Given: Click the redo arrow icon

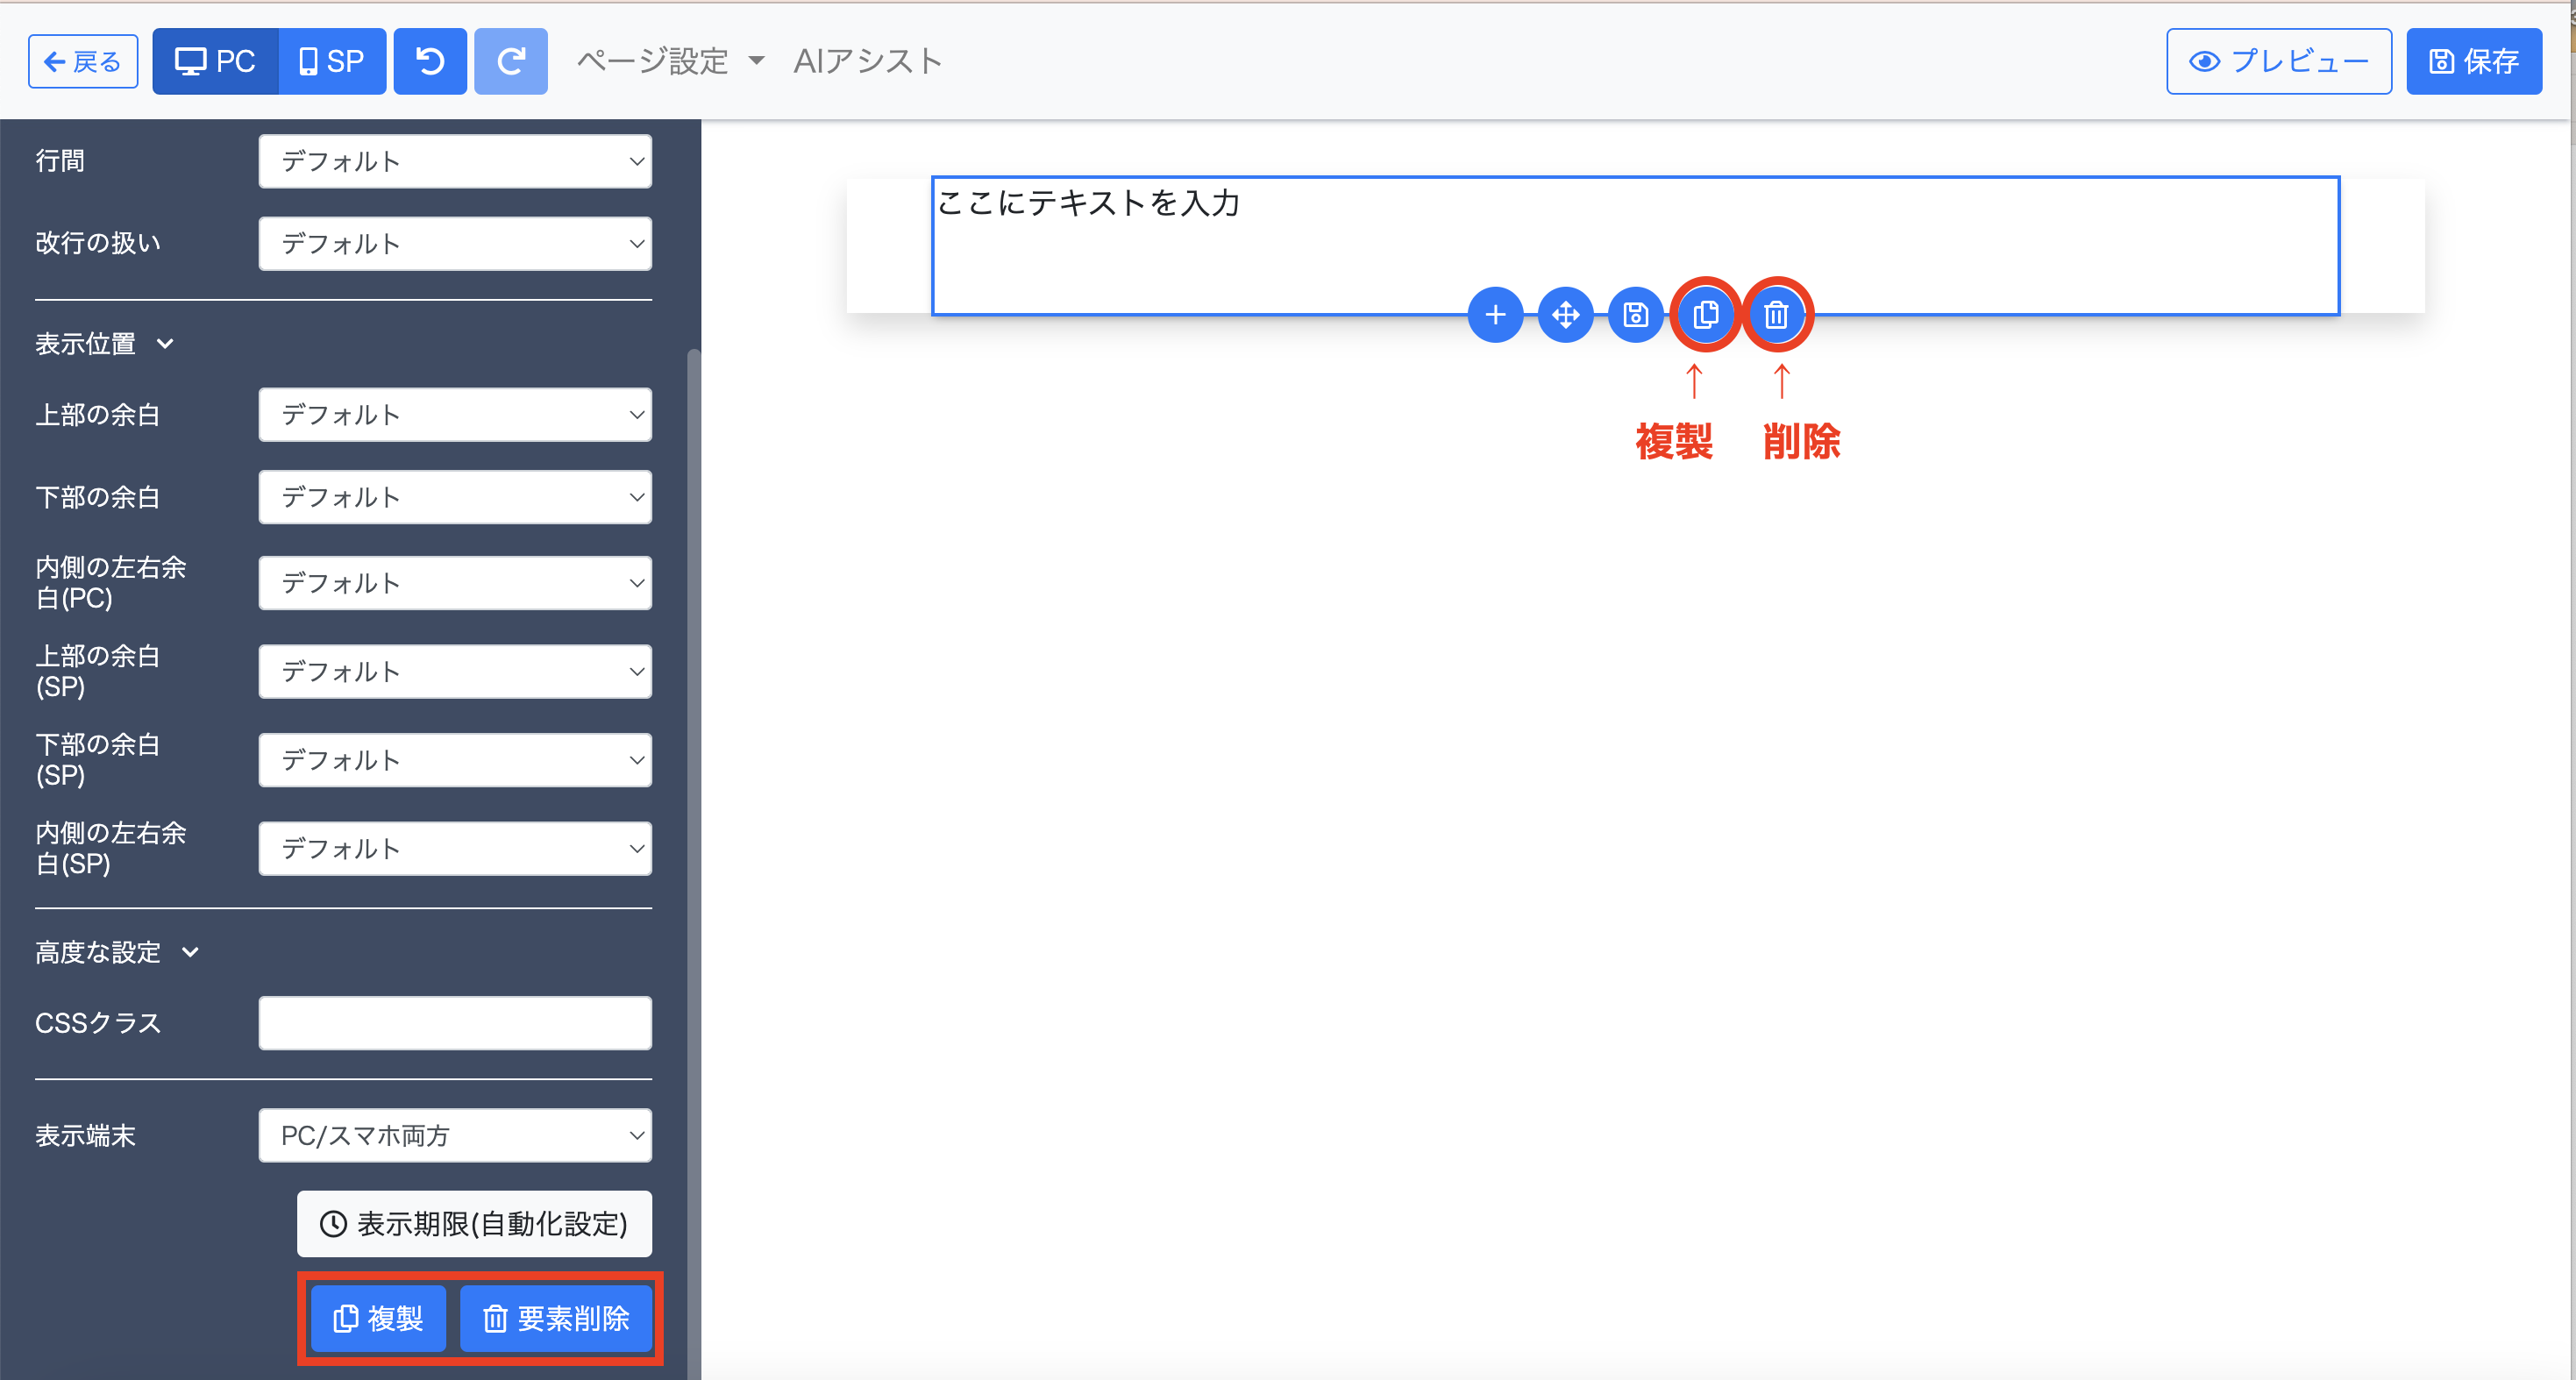Looking at the screenshot, I should click(510, 62).
